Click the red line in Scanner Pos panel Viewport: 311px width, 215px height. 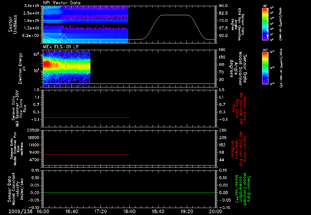(x=86, y=154)
